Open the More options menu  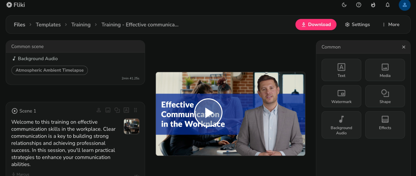tap(391, 25)
